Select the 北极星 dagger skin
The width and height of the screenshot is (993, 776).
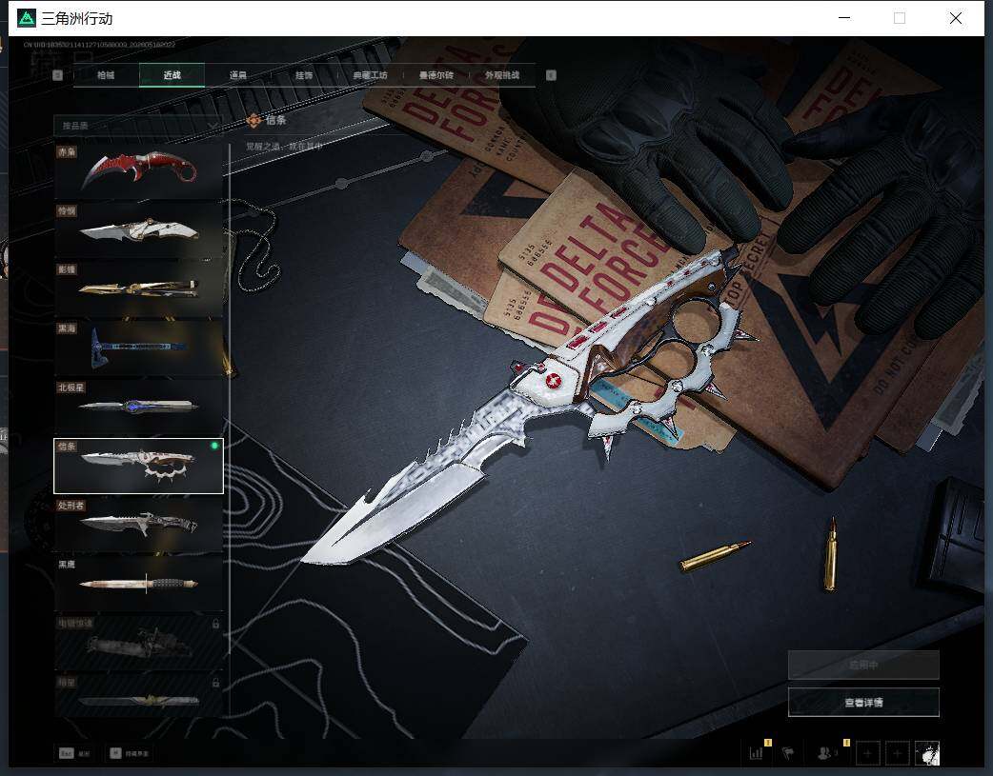[x=139, y=407]
